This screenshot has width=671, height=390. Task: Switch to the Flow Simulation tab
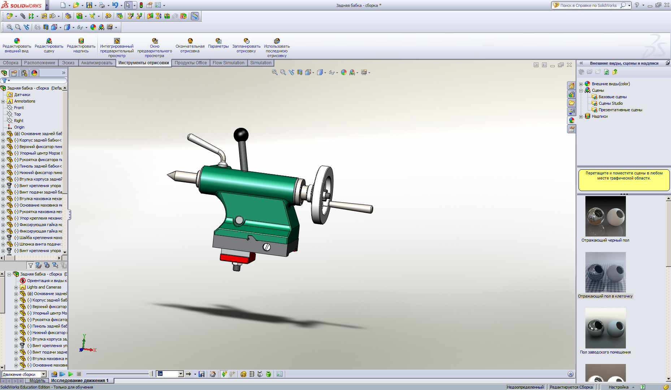(x=228, y=63)
